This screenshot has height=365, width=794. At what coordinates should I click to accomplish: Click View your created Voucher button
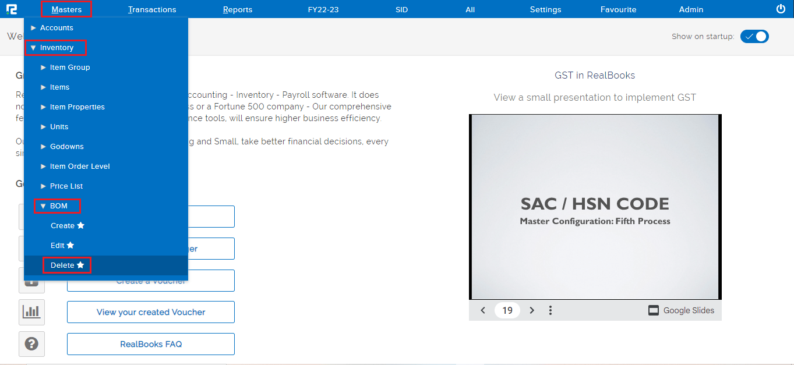pyautogui.click(x=151, y=312)
